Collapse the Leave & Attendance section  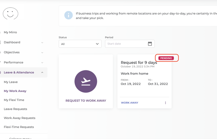coord(42,73)
